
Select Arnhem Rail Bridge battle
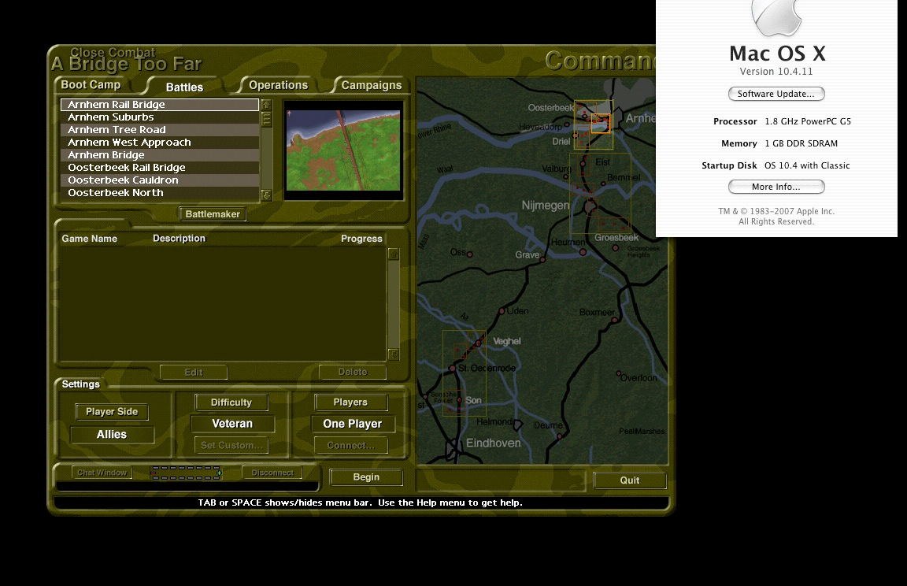160,105
